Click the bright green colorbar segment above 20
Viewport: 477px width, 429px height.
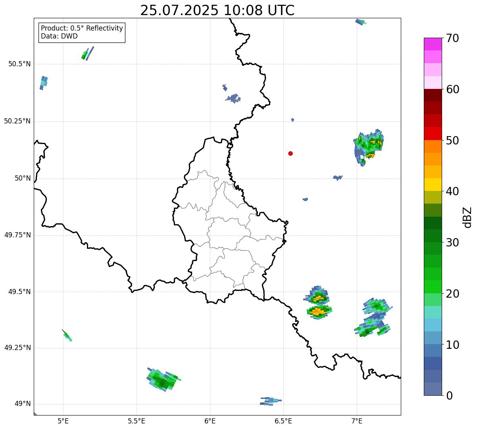(433, 287)
